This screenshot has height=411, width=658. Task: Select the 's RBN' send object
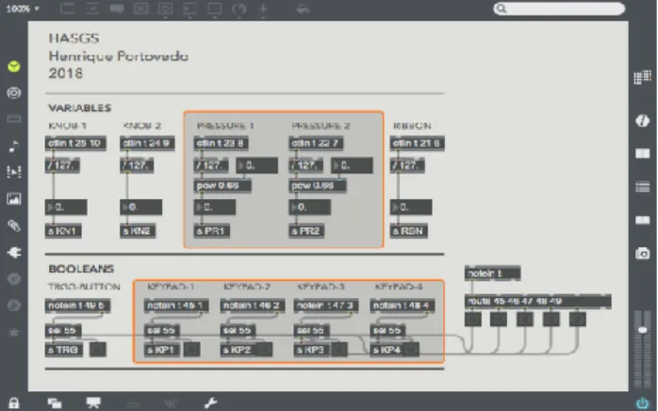409,231
